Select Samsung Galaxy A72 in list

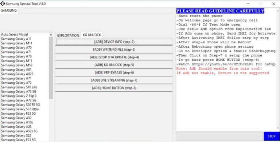pyautogui.click(x=16, y=83)
